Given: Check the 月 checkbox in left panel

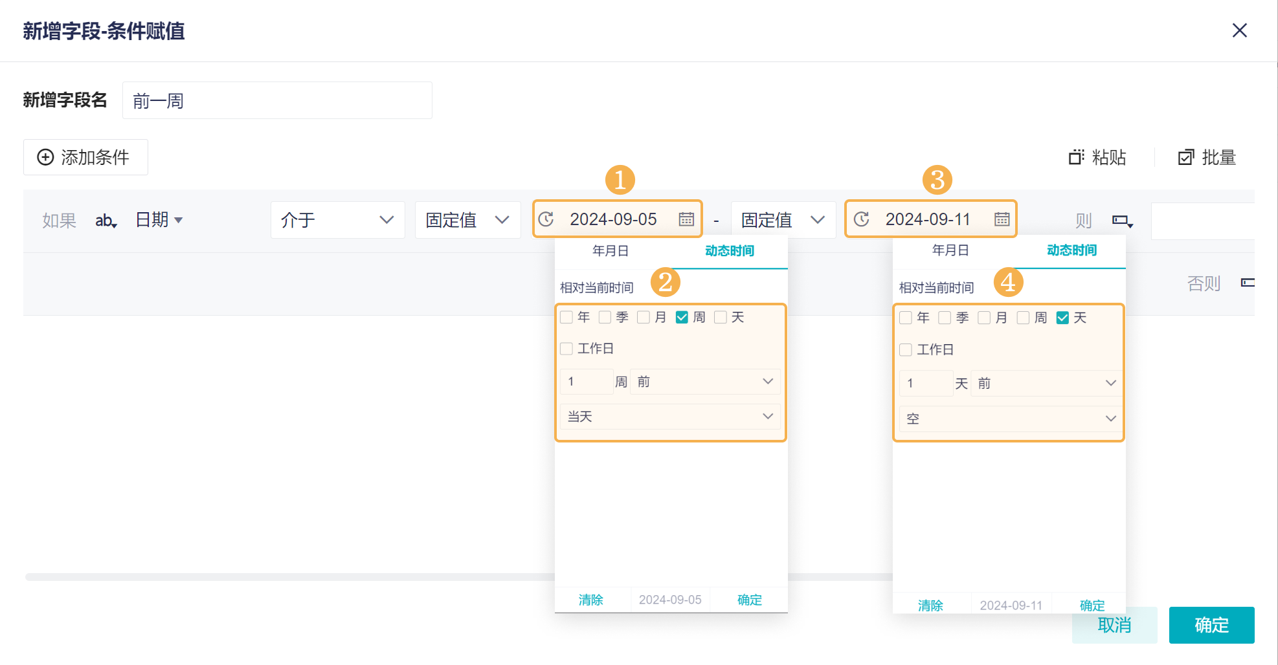Looking at the screenshot, I should tap(644, 317).
